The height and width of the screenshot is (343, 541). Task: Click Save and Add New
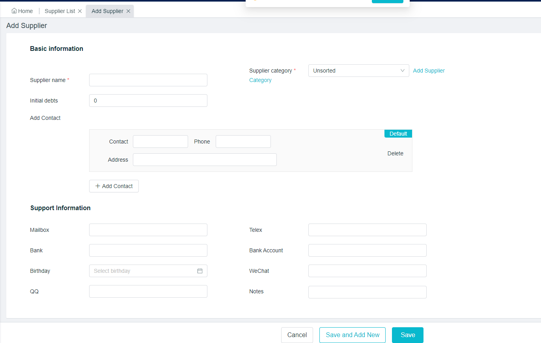(353, 335)
